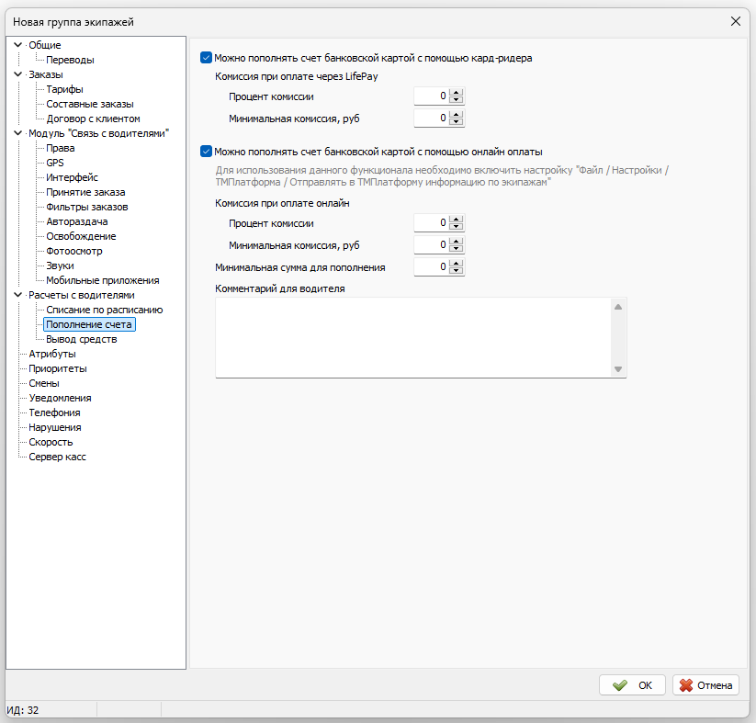
Task: Collapse the "Заказы" tree section
Action: tap(17, 74)
